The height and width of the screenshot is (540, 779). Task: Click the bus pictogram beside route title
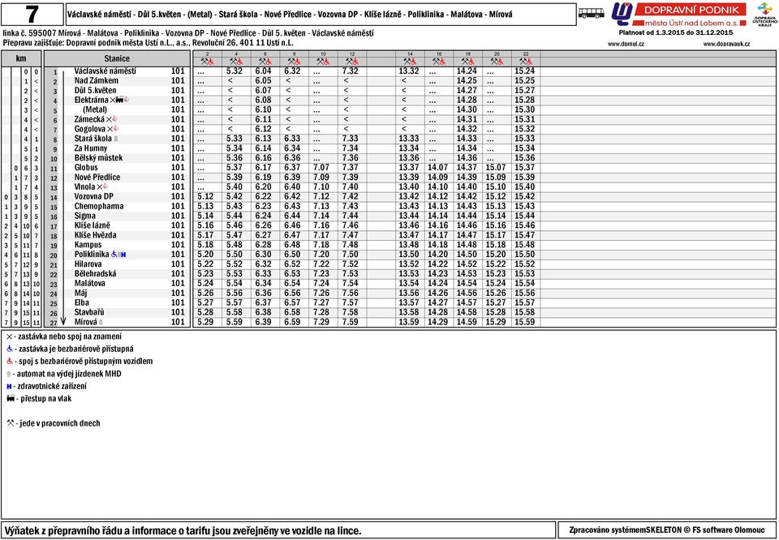pyautogui.click(x=592, y=14)
